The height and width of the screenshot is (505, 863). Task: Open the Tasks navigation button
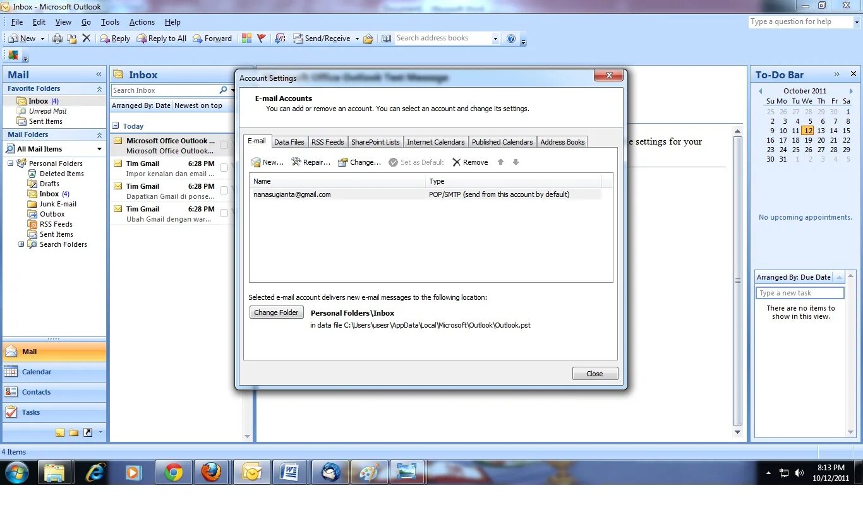click(x=54, y=412)
